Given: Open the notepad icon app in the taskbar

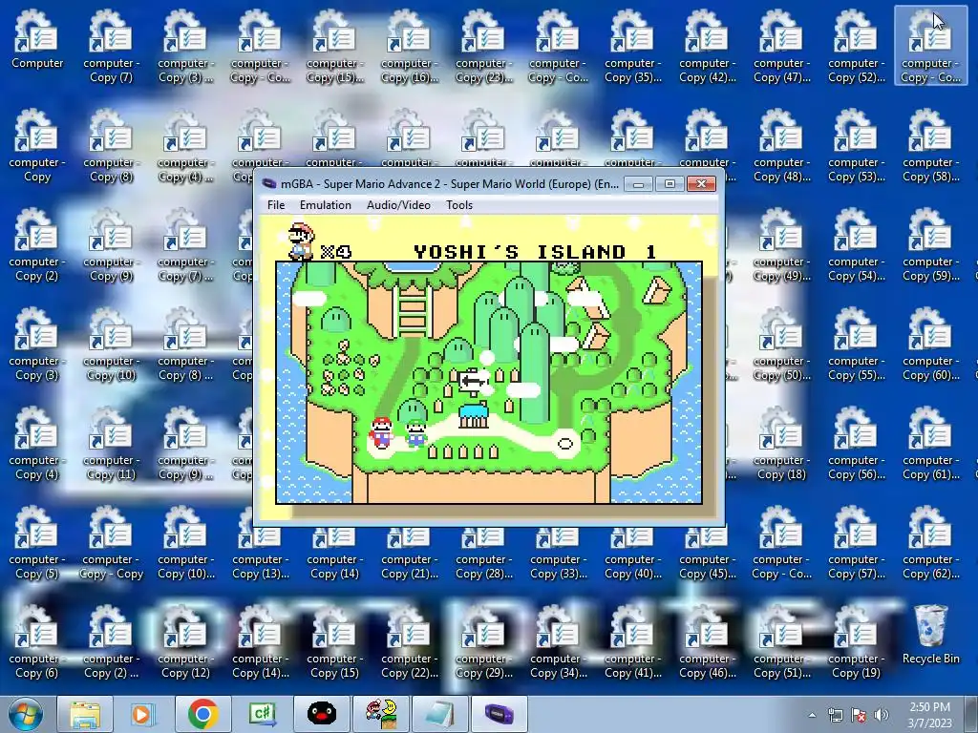Looking at the screenshot, I should (x=439, y=714).
